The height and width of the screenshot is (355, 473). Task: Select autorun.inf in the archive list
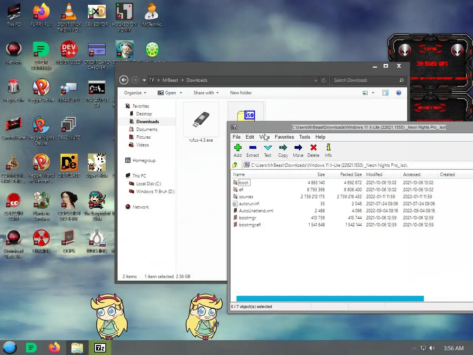[x=249, y=203]
